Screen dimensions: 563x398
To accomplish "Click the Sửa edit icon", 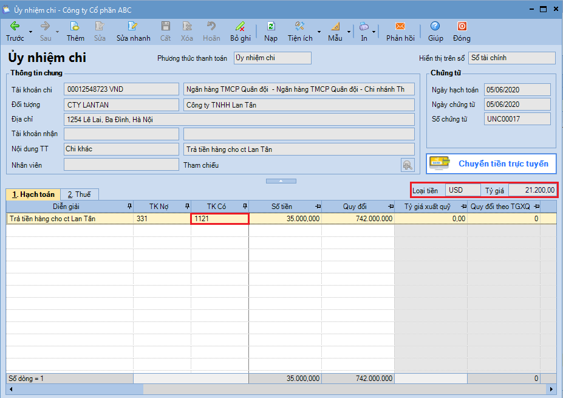I will [x=100, y=31].
